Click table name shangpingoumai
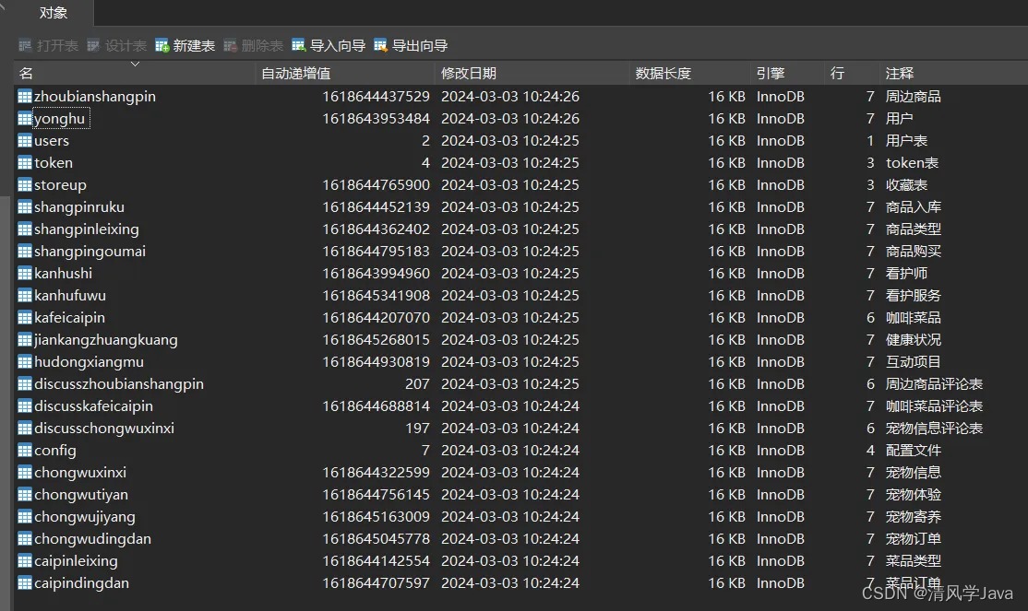 [90, 252]
